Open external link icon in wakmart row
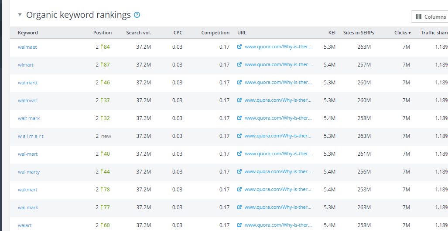The image size is (448, 231). point(239,189)
